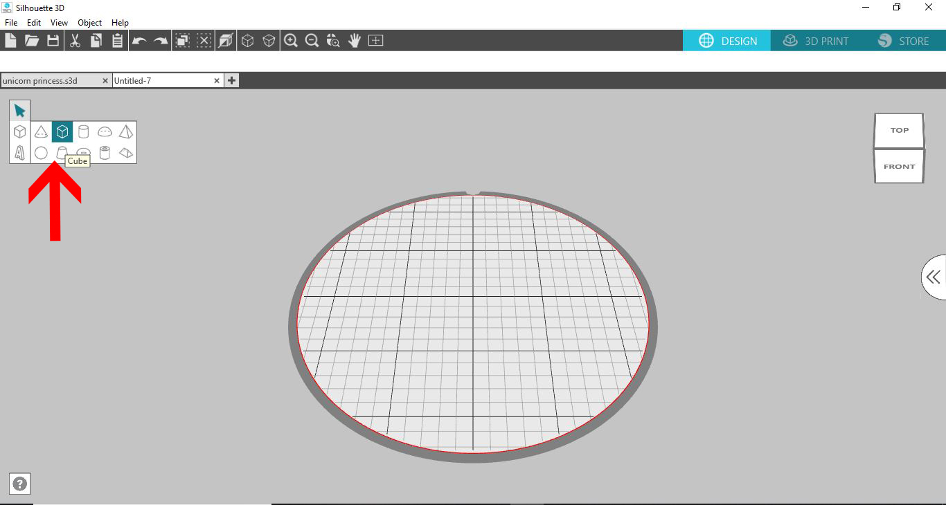Fit view to window icon

(375, 41)
